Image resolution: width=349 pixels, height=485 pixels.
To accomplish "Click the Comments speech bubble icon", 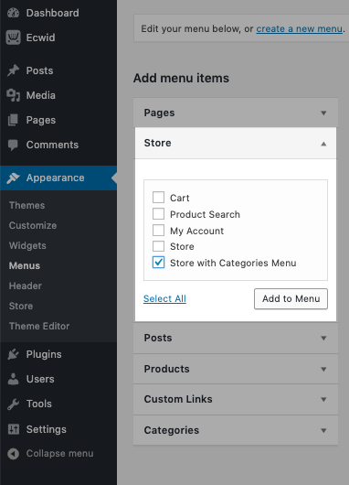I will pos(13,145).
